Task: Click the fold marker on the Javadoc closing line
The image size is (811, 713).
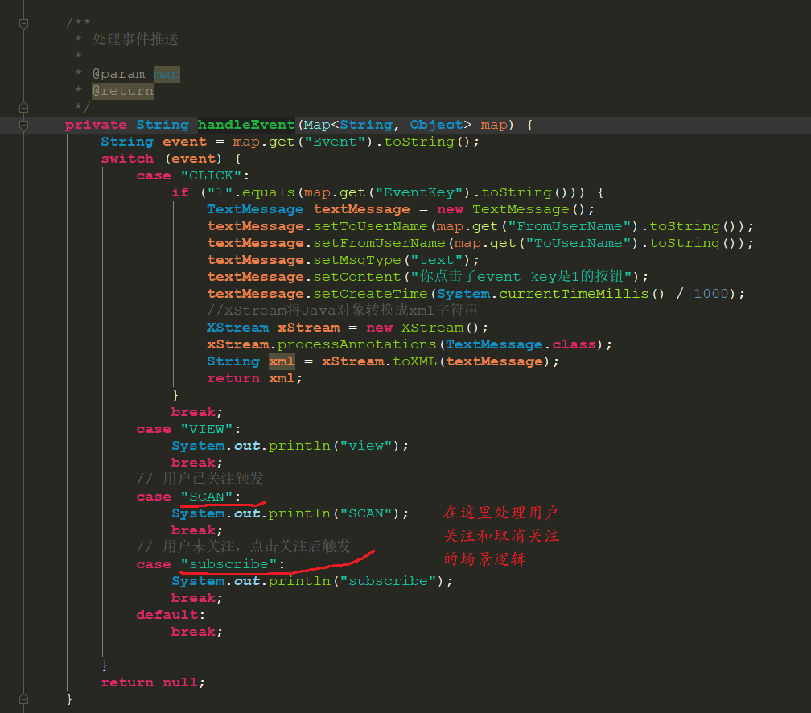Action: tap(23, 107)
